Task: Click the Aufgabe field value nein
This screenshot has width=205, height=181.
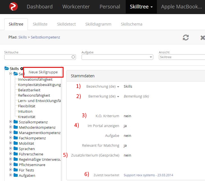Action: pos(127,136)
